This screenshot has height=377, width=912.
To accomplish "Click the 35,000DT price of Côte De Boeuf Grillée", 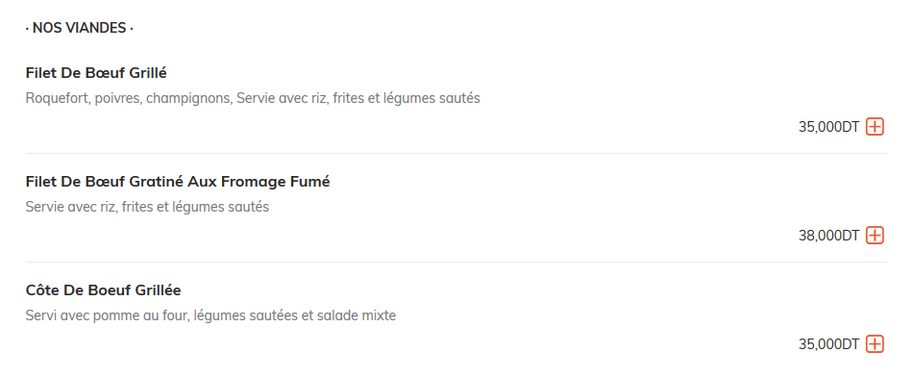I will point(828,344).
